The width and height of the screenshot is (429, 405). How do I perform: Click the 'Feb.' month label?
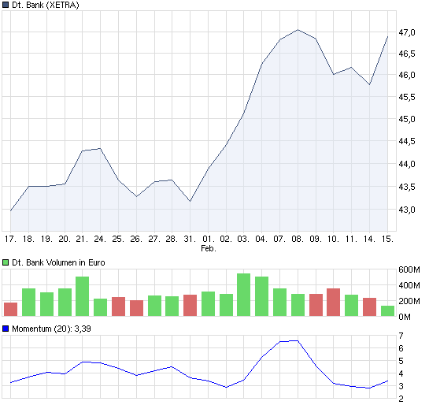click(x=209, y=249)
